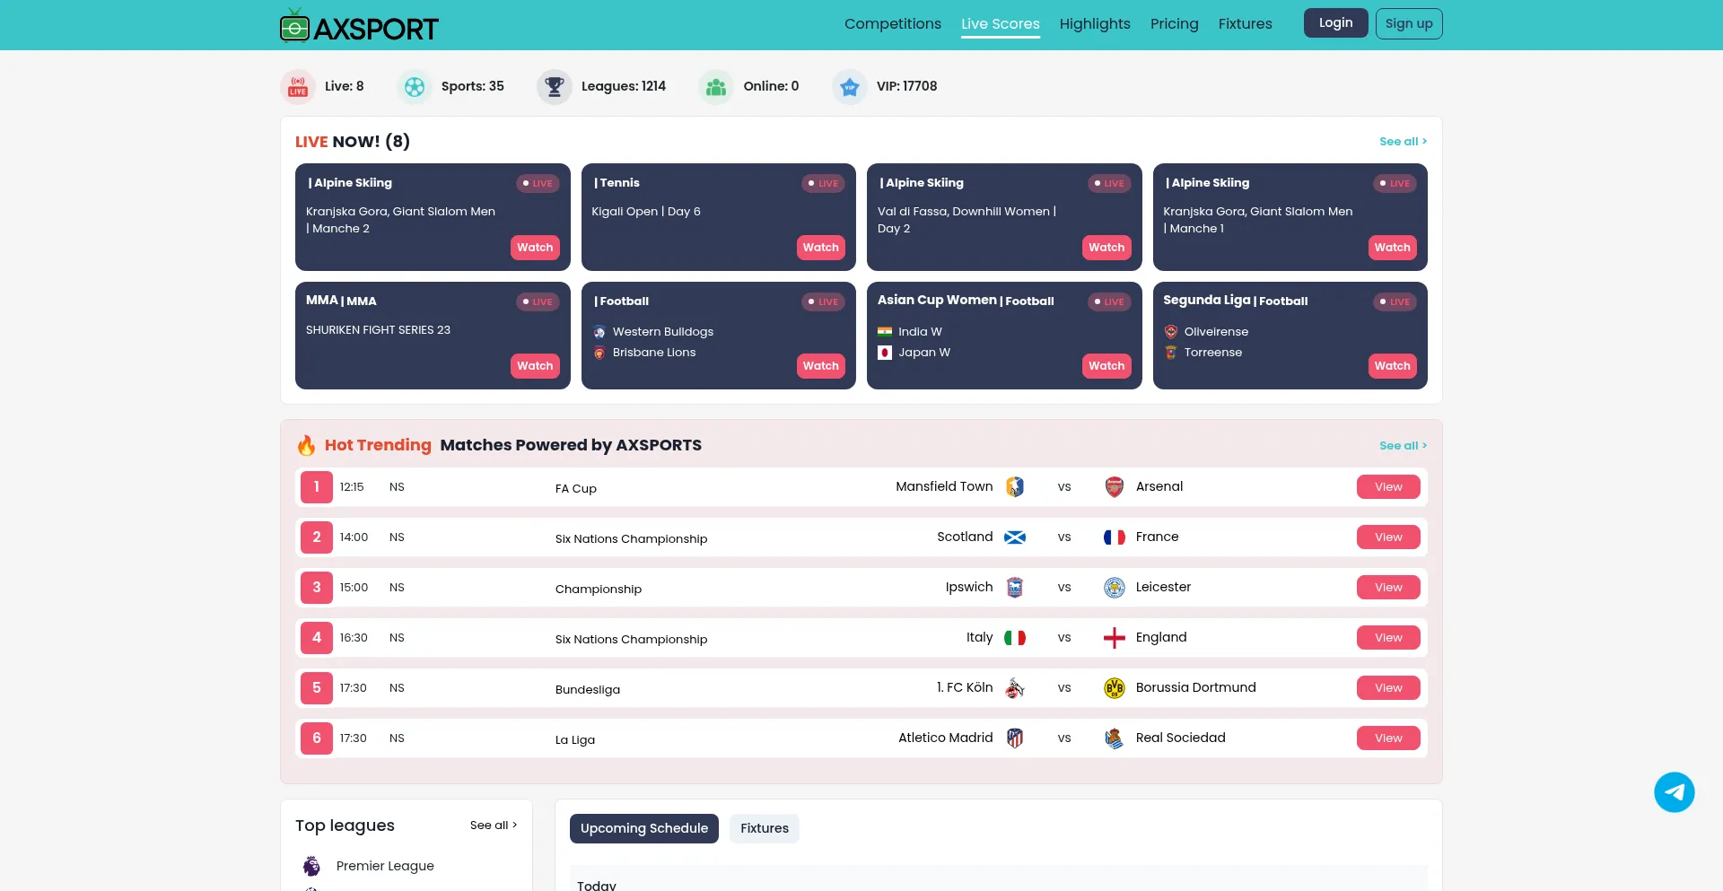View Italy vs England match

pos(1388,638)
